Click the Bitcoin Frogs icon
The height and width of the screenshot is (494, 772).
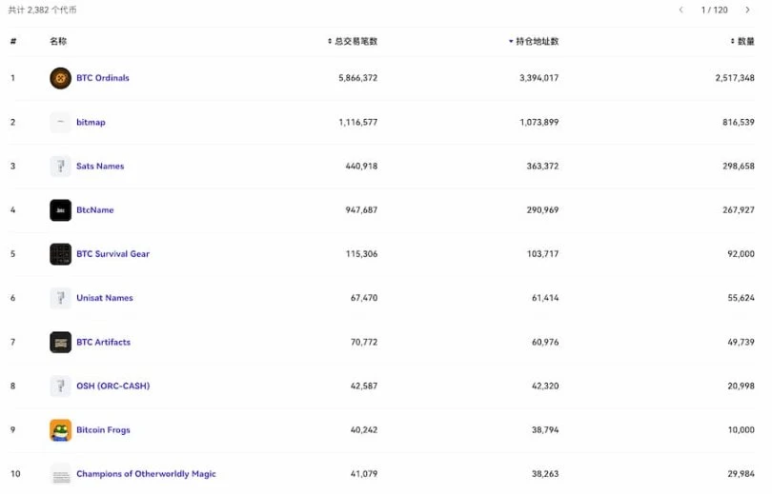click(x=60, y=430)
